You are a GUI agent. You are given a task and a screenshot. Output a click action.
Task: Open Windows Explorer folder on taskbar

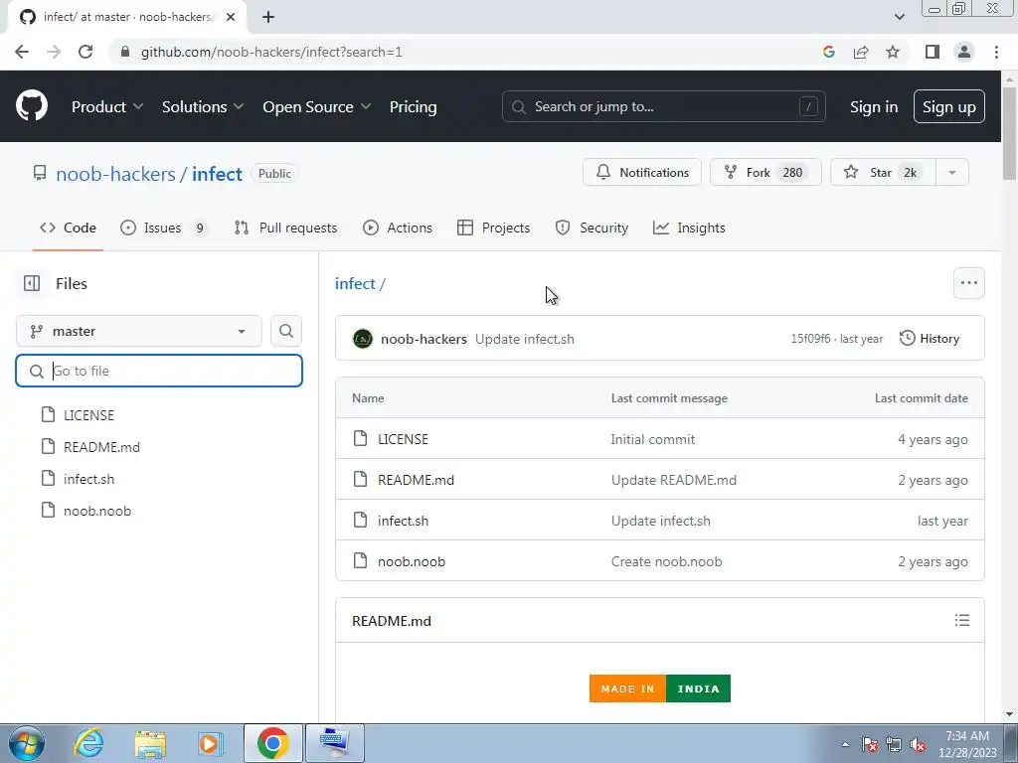pyautogui.click(x=151, y=743)
